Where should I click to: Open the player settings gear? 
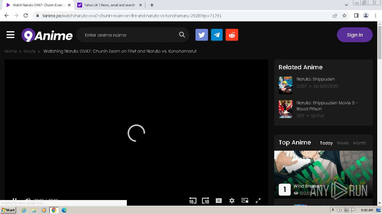click(x=232, y=201)
